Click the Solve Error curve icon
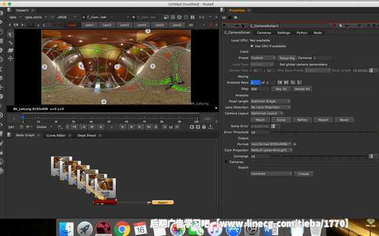This screenshot has height=236, width=379. [x=278, y=126]
